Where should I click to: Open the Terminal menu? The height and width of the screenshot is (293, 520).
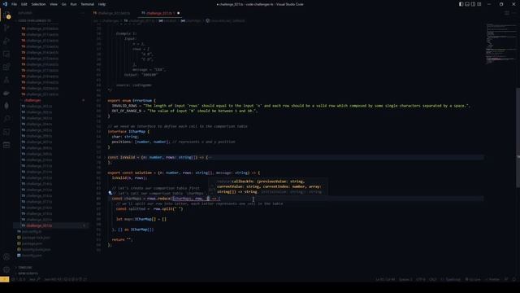pyautogui.click(x=88, y=4)
